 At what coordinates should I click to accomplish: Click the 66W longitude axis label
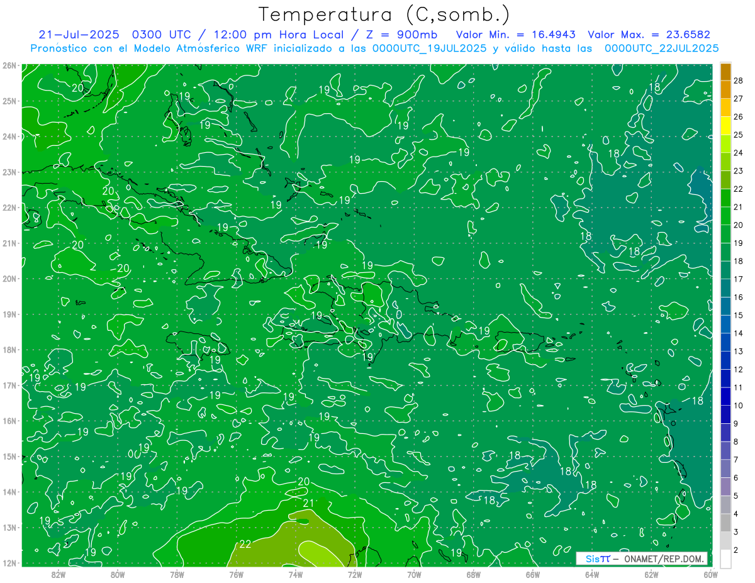[x=533, y=575]
